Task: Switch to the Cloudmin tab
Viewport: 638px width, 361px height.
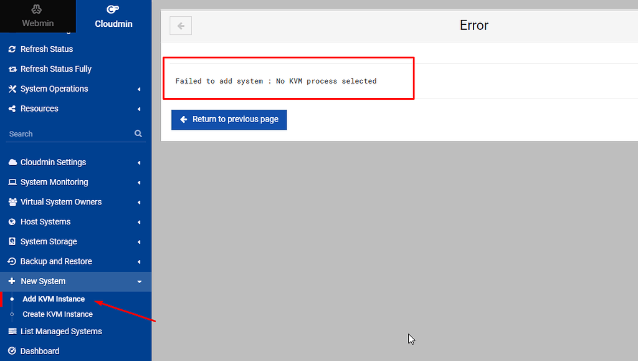Action: coord(113,16)
